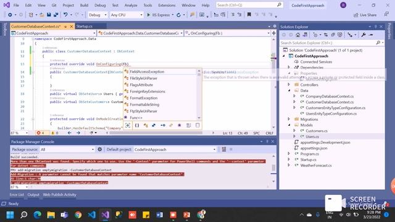The image size is (395, 222).
Task: Click the Undo arrow icon
Action: pyautogui.click(x=65, y=15)
